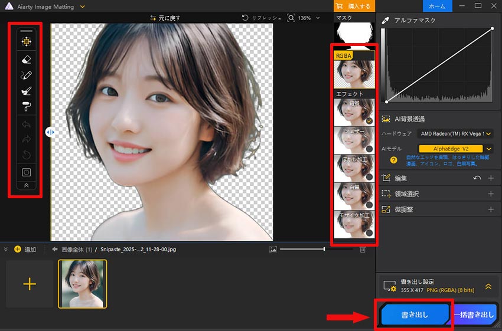The height and width of the screenshot is (331, 502).
Task: Adjust the thumbnail size slider
Action: (x=324, y=250)
